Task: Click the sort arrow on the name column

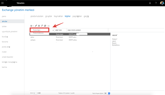Action: (53, 30)
